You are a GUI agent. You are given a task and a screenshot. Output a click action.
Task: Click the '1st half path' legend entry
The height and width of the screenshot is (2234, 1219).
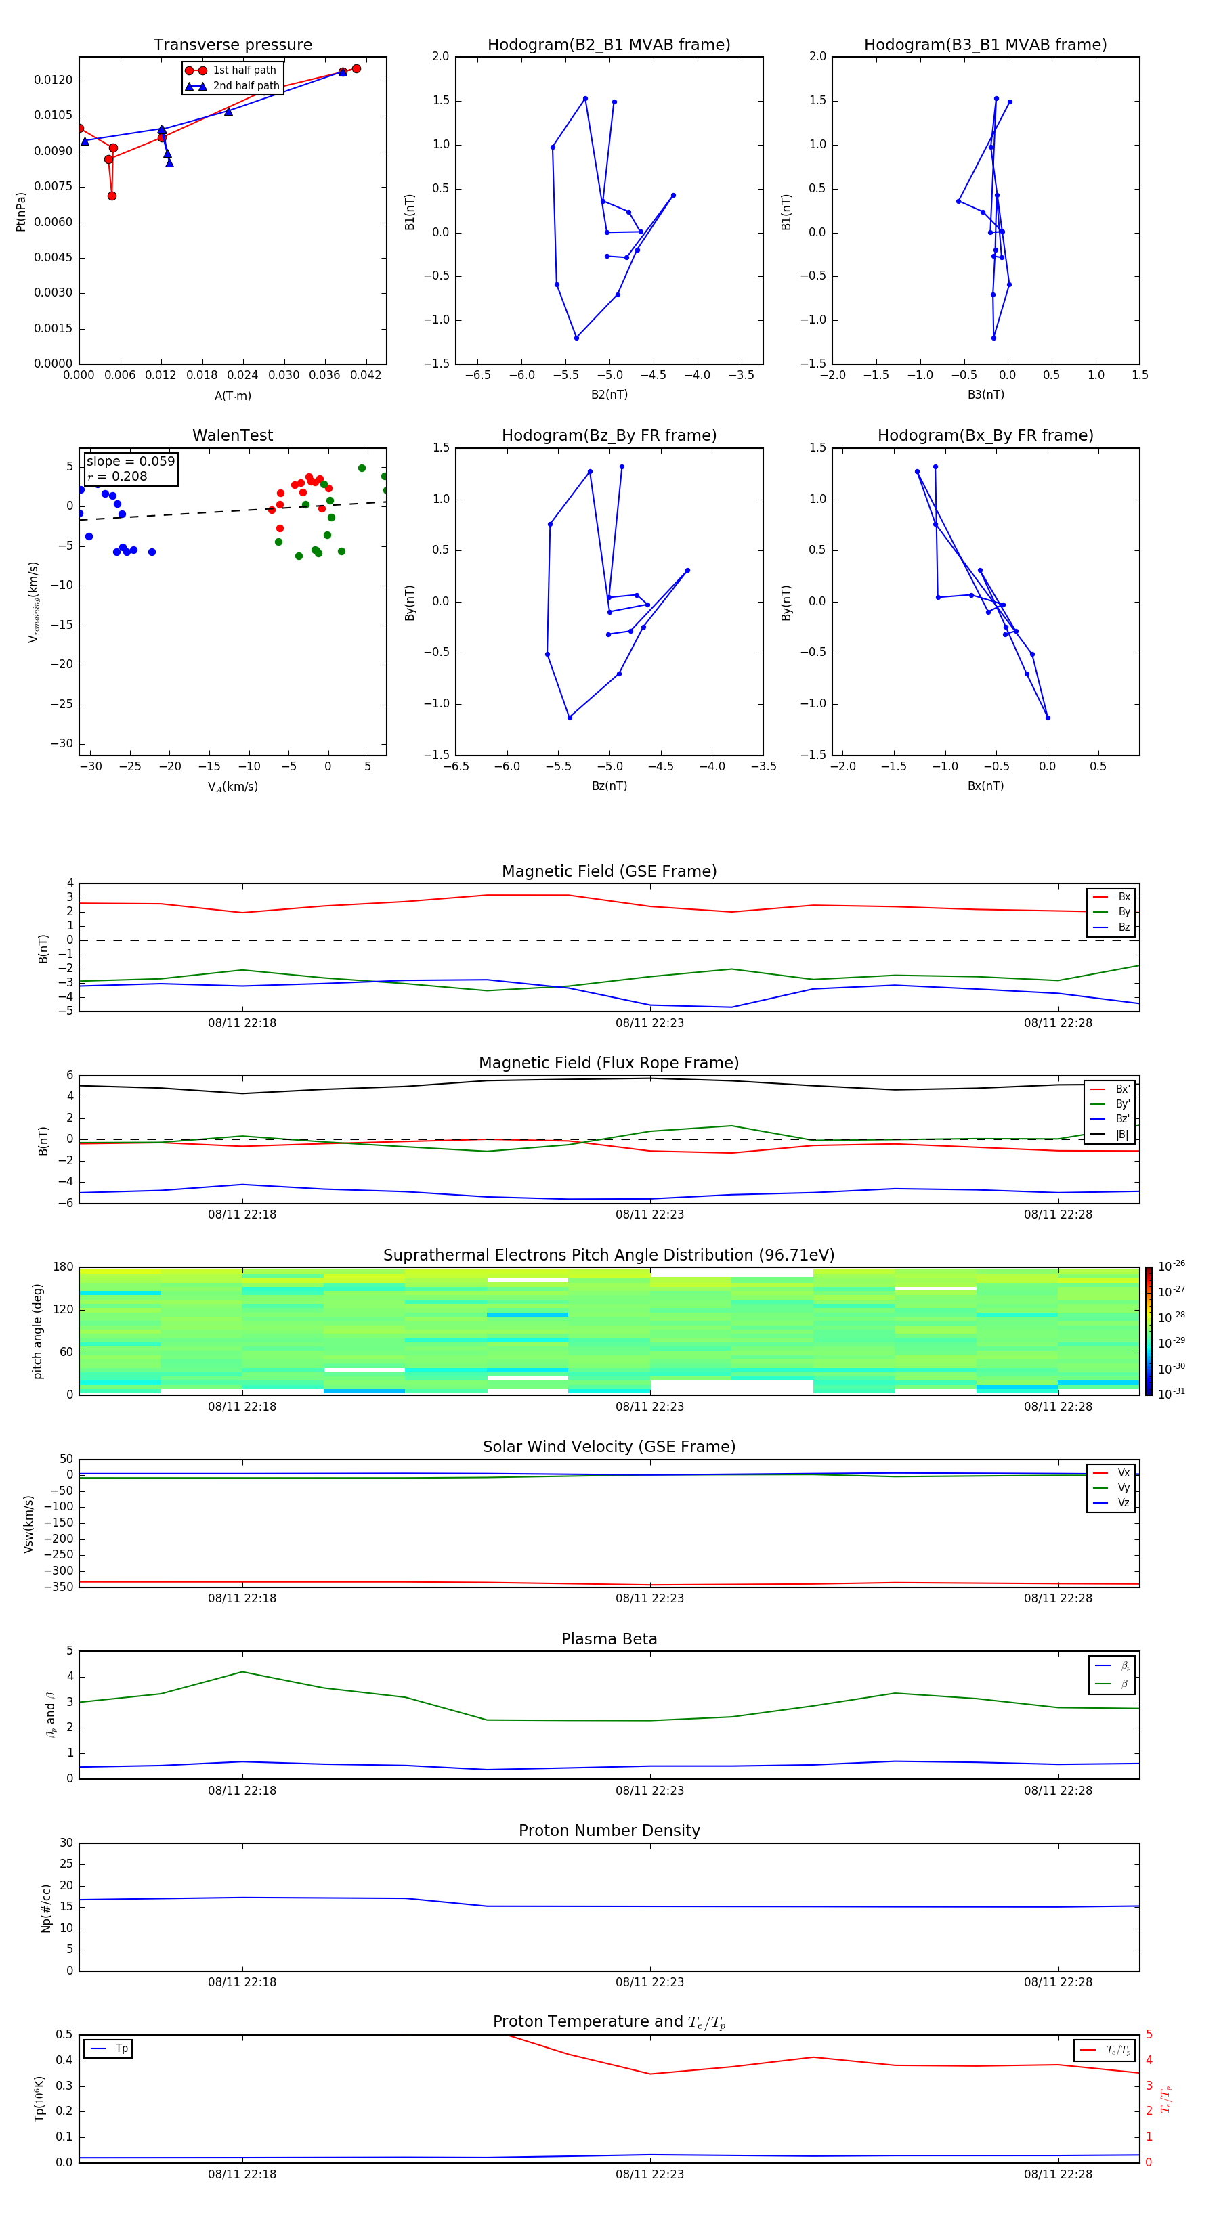pos(232,70)
